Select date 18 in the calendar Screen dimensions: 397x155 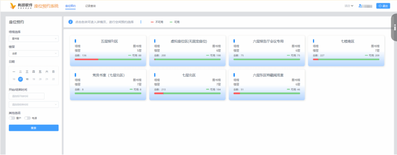pos(27,79)
